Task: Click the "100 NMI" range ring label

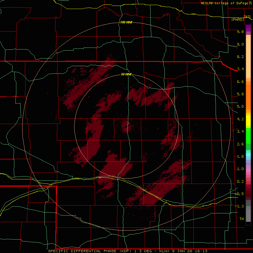Action: pyautogui.click(x=126, y=22)
